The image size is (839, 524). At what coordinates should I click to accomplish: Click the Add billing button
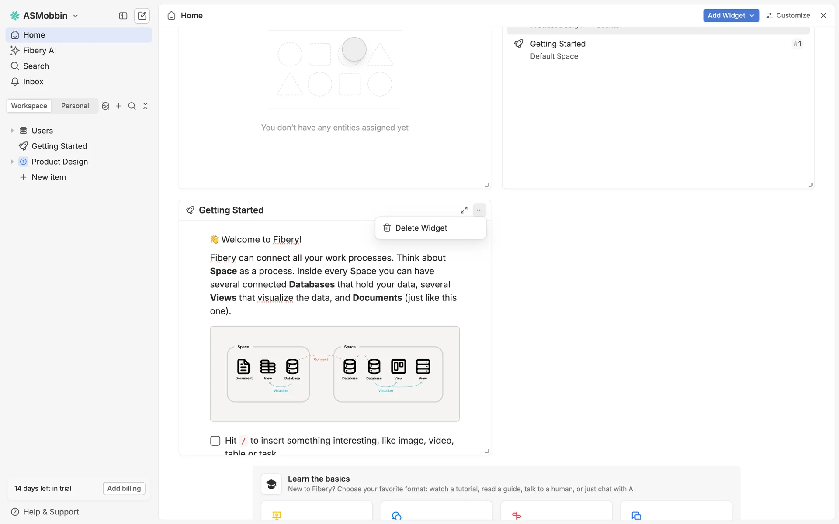124,488
